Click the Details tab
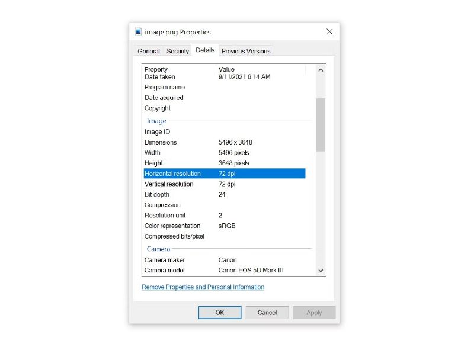474x350 pixels. coord(205,50)
